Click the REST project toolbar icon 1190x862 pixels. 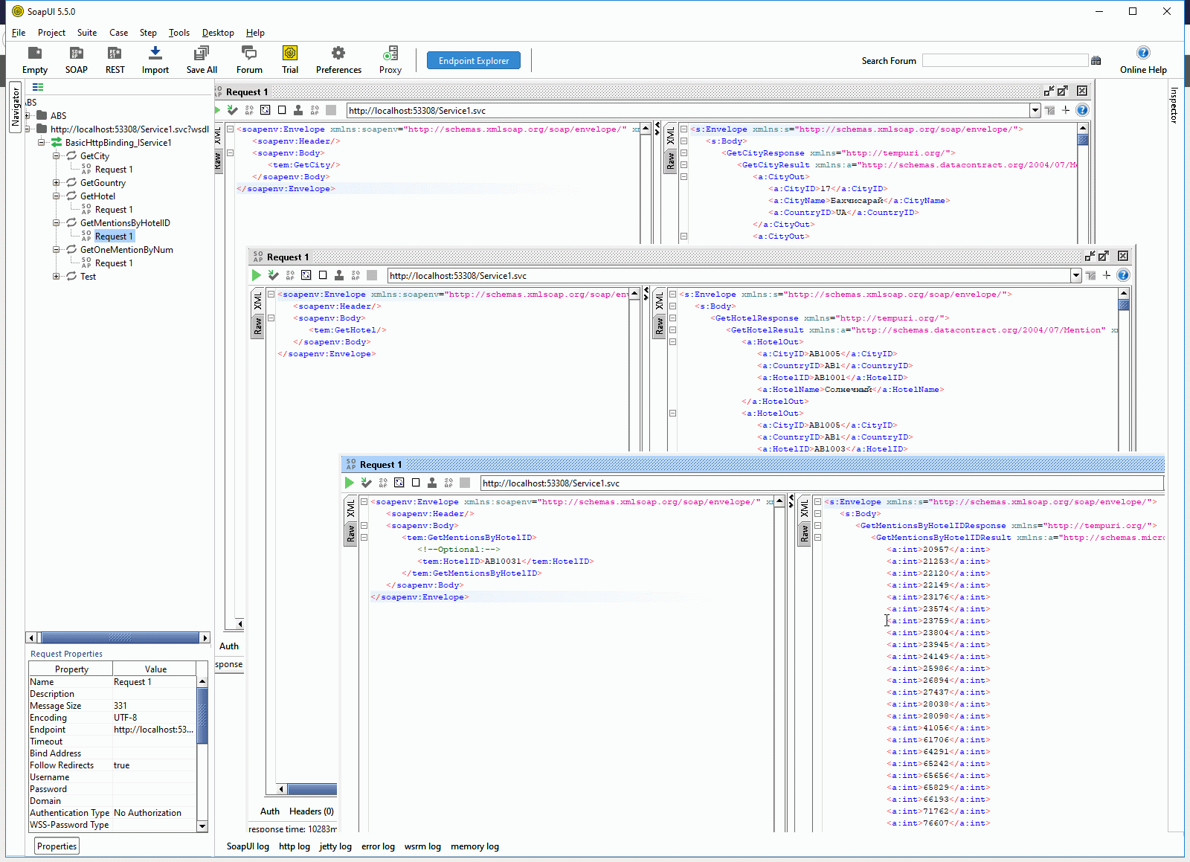(x=115, y=54)
